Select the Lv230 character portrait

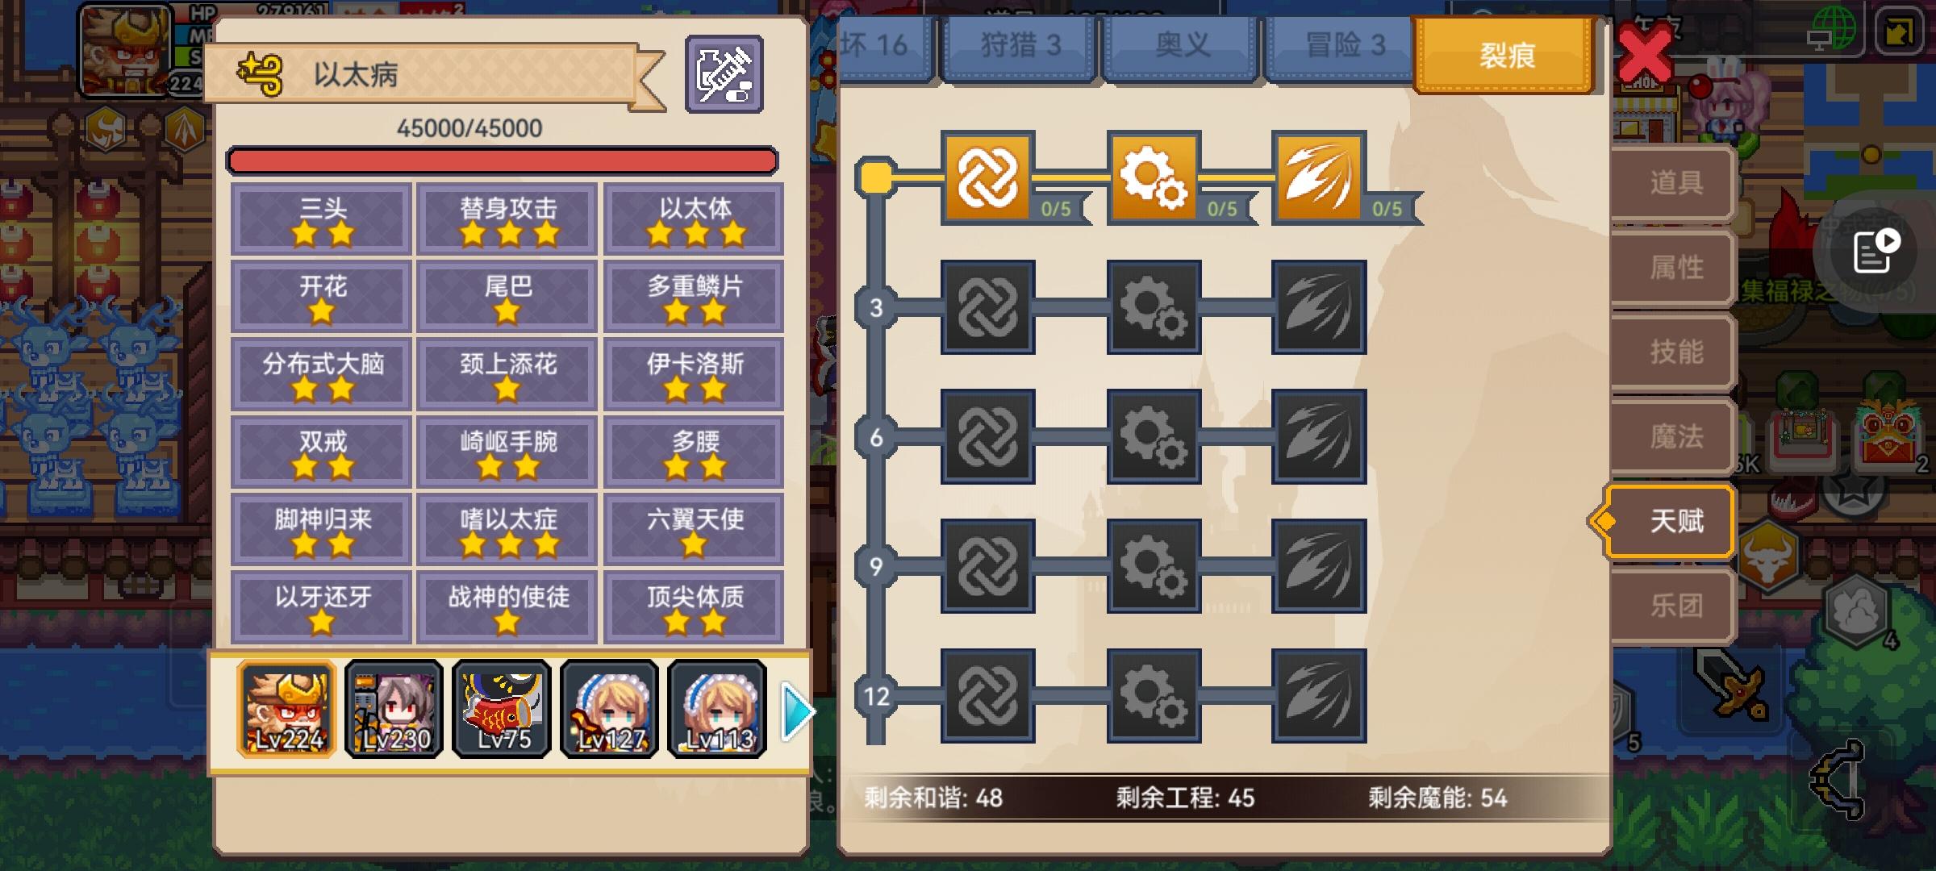click(x=394, y=710)
